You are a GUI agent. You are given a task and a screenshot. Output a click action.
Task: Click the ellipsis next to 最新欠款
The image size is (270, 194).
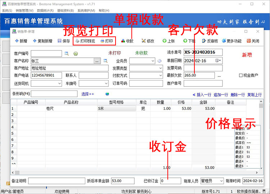[219, 76]
